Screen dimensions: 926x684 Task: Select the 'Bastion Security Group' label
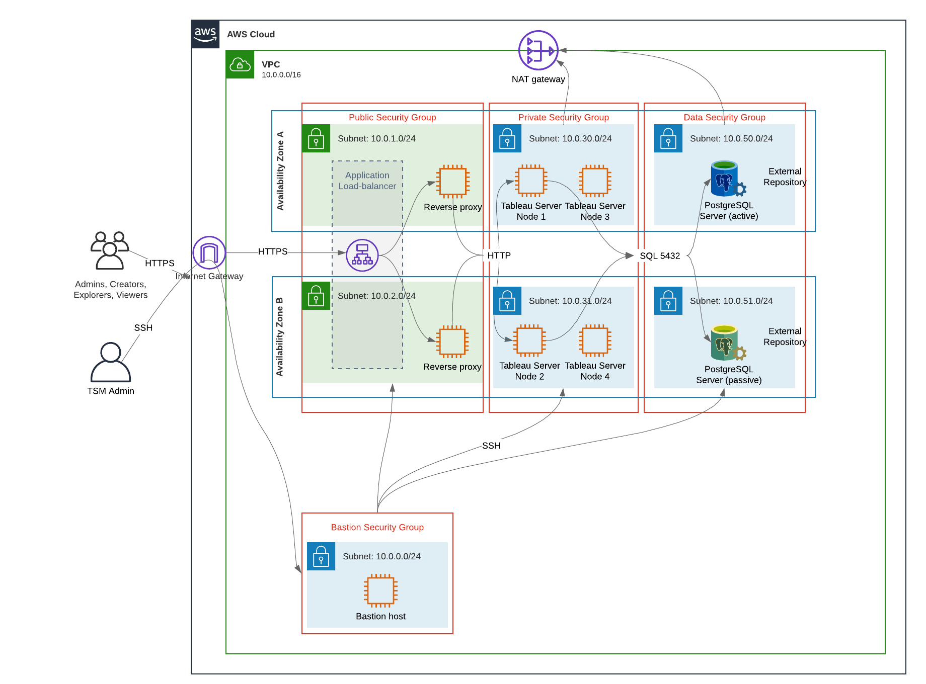[x=377, y=527]
